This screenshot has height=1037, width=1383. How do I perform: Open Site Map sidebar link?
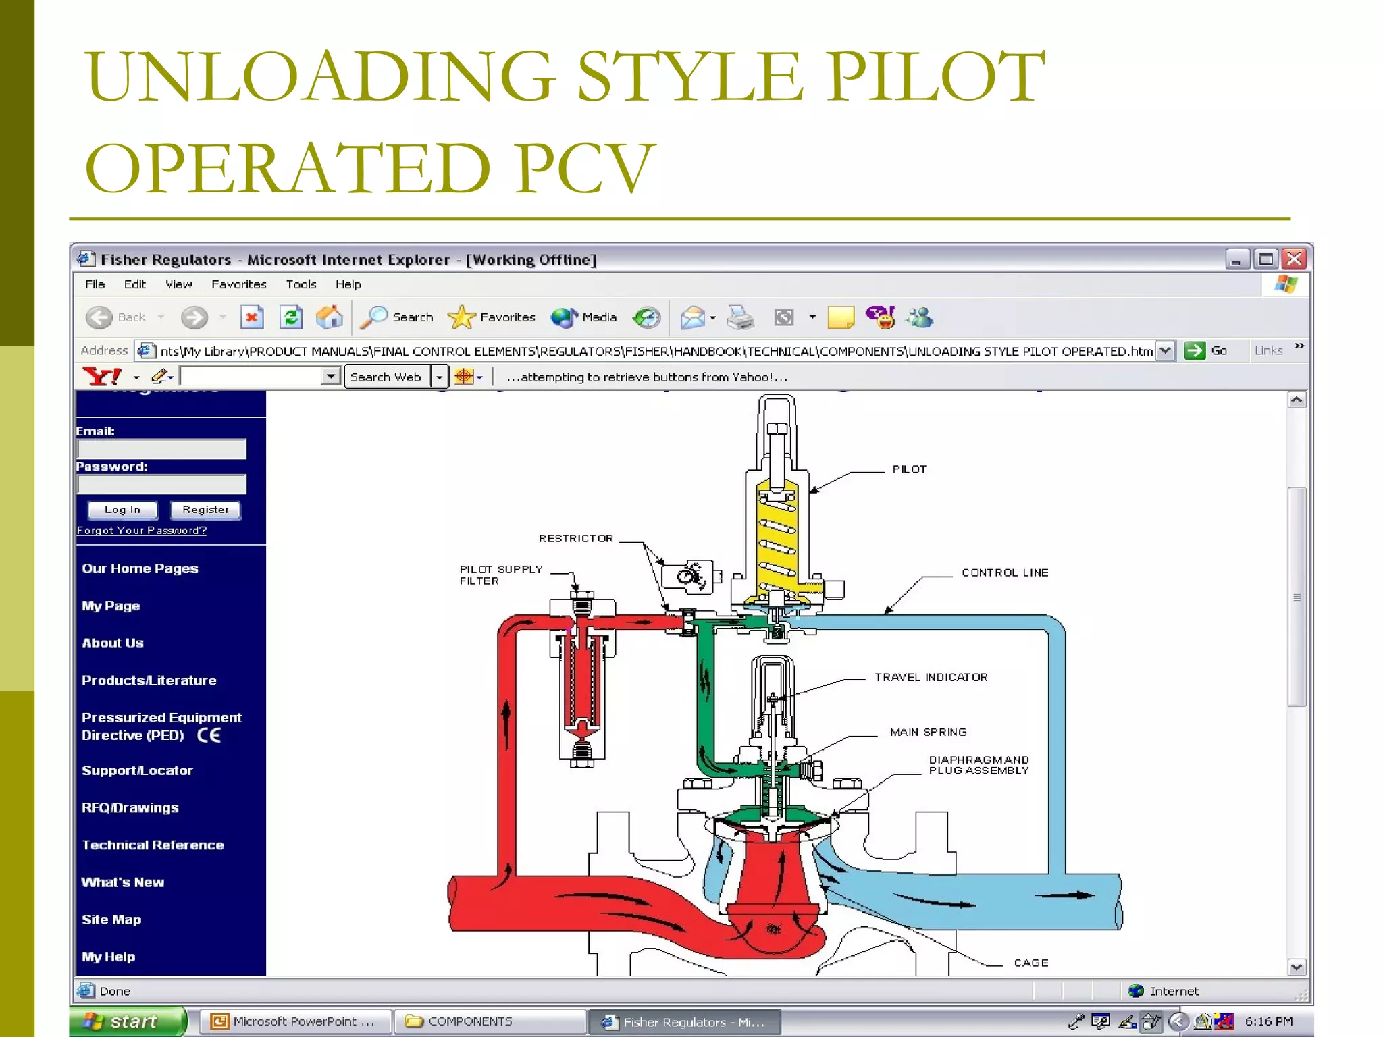pyautogui.click(x=111, y=920)
